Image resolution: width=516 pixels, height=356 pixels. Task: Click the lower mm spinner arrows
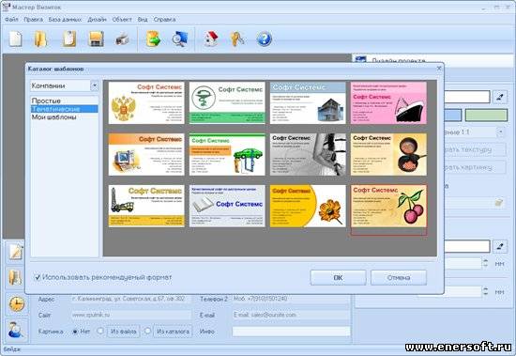pos(485,291)
